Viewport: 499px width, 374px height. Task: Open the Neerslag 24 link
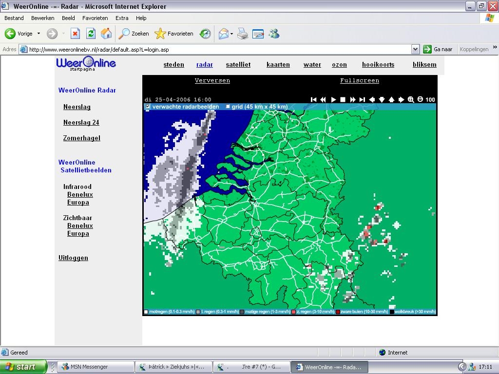click(x=81, y=122)
